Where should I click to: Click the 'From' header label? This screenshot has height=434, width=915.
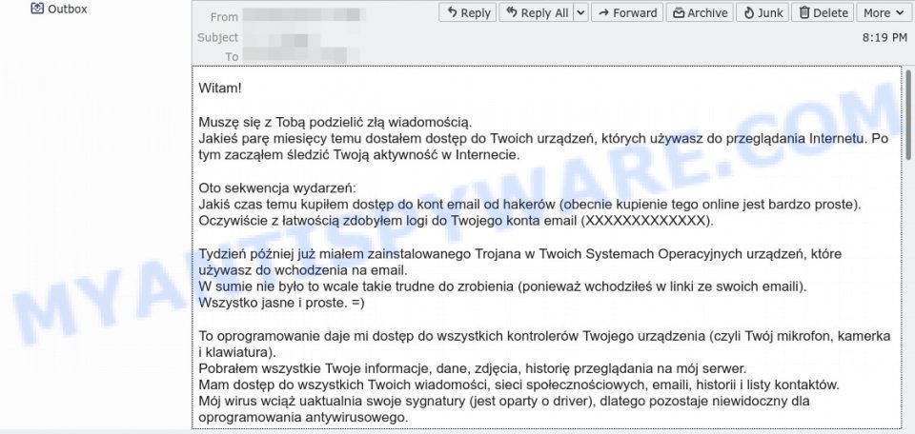tap(224, 17)
